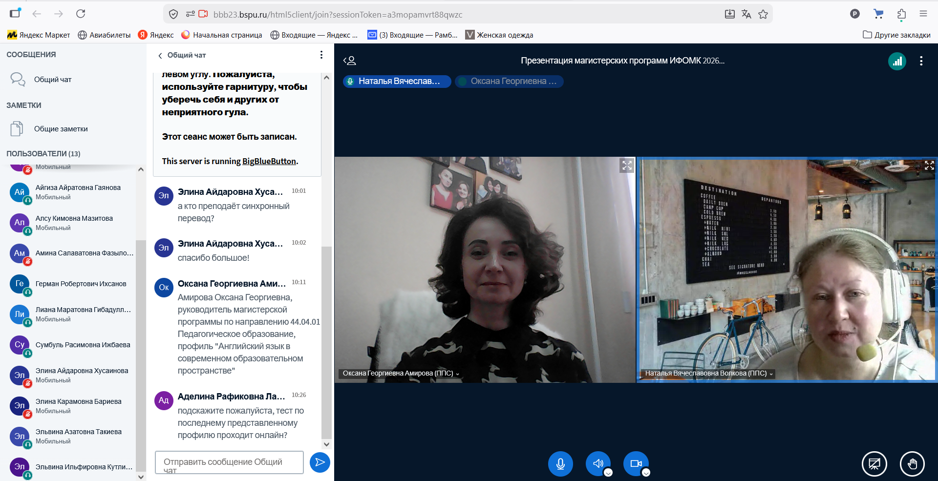Image resolution: width=938 pixels, height=481 pixels.
Task: Hide the users list panel icon
Action: click(x=350, y=61)
